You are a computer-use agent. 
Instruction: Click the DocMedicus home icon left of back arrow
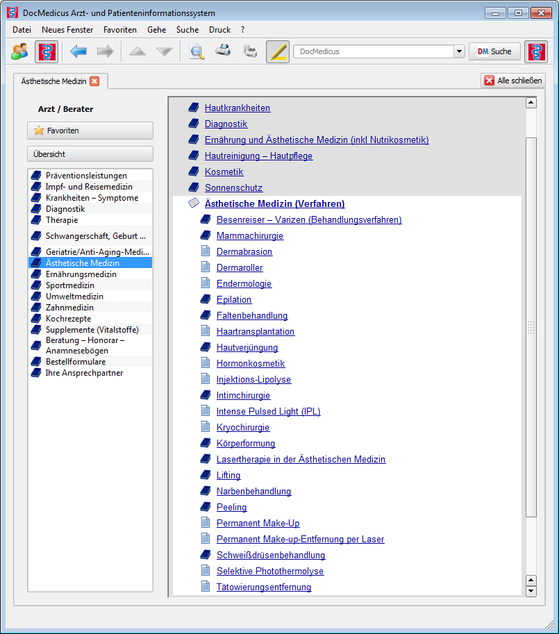pyautogui.click(x=47, y=52)
